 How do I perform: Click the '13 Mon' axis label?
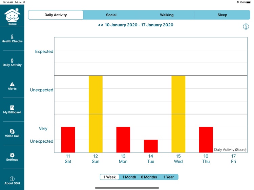[x=123, y=159]
